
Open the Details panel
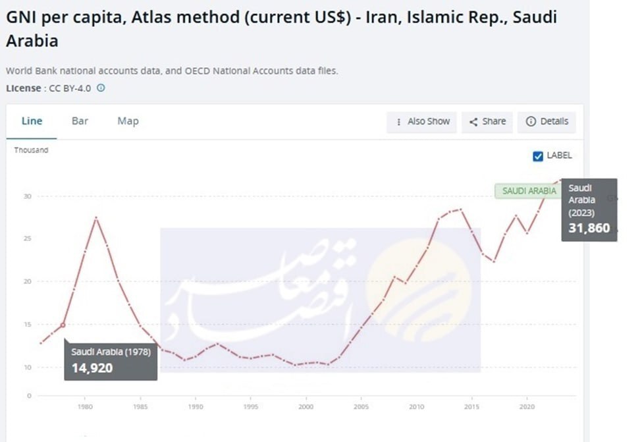pos(547,122)
